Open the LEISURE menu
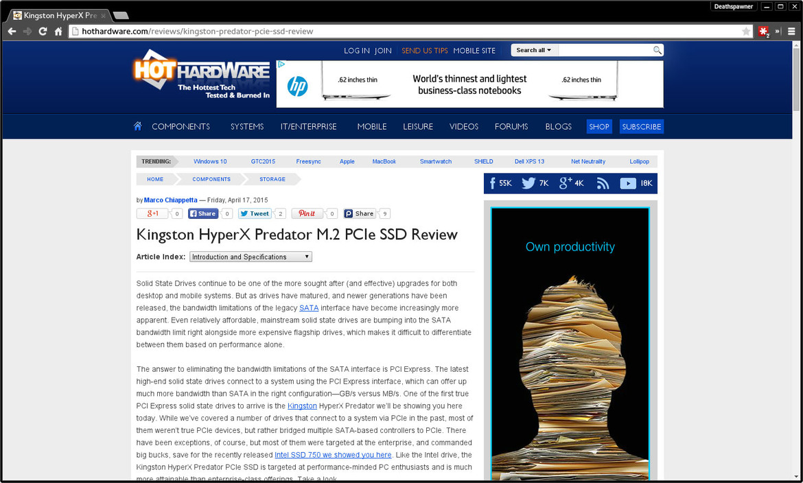 coord(418,126)
